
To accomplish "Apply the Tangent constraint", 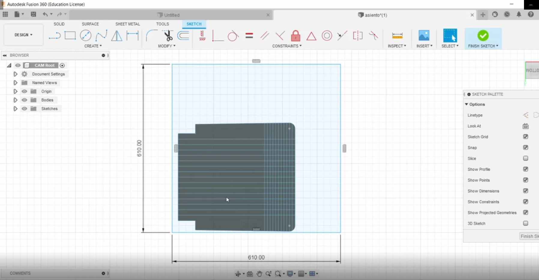I will (233, 36).
